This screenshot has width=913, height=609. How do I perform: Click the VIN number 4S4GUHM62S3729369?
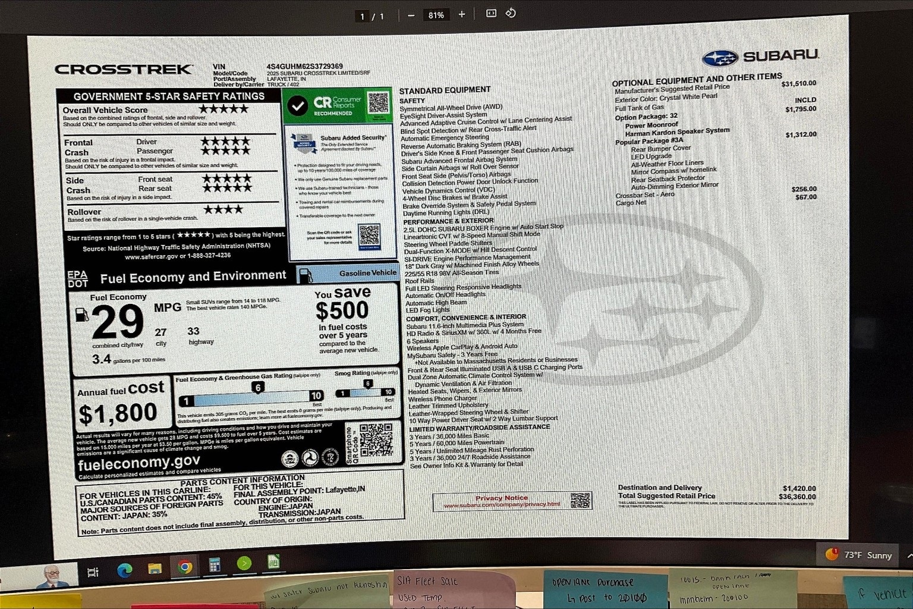pos(304,67)
